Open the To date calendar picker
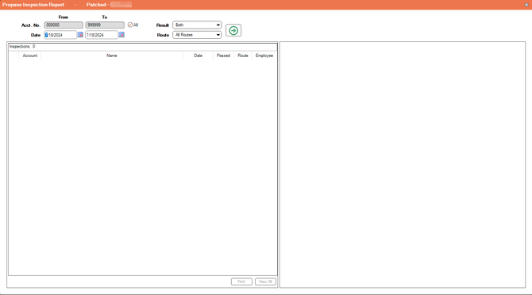Image resolution: width=532 pixels, height=295 pixels. click(121, 35)
